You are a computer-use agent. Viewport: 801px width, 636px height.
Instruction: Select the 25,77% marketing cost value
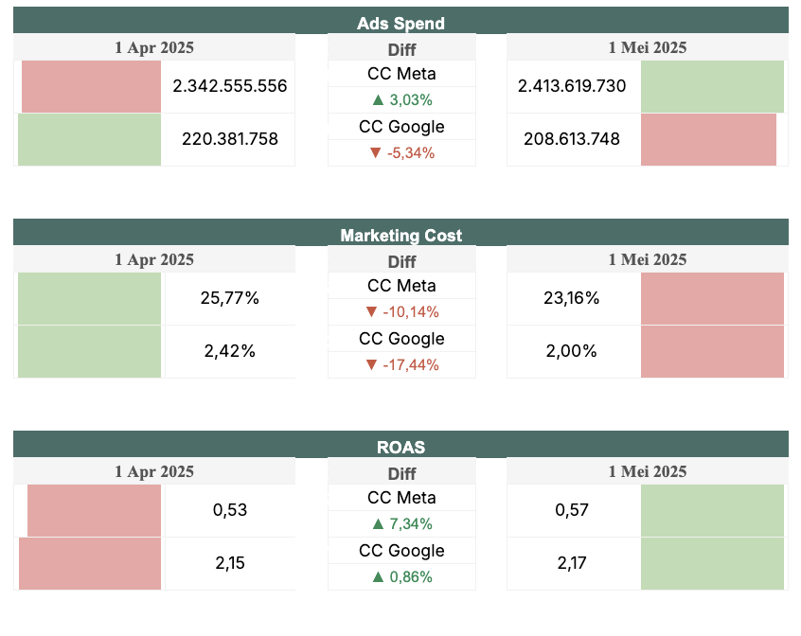click(x=230, y=298)
